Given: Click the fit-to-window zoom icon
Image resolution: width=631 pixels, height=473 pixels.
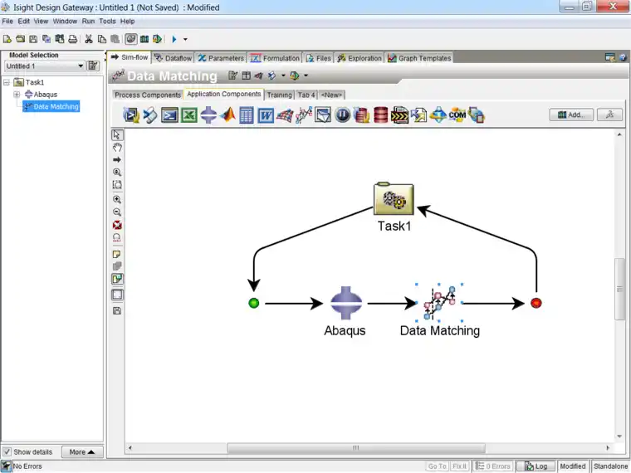Looking at the screenshot, I should pos(117,185).
